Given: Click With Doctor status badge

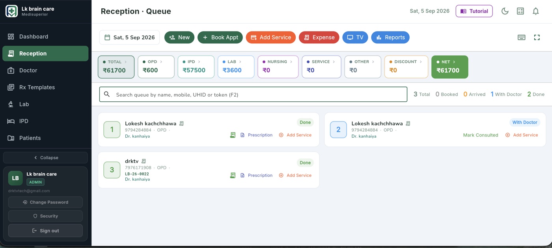Looking at the screenshot, I should [525, 122].
